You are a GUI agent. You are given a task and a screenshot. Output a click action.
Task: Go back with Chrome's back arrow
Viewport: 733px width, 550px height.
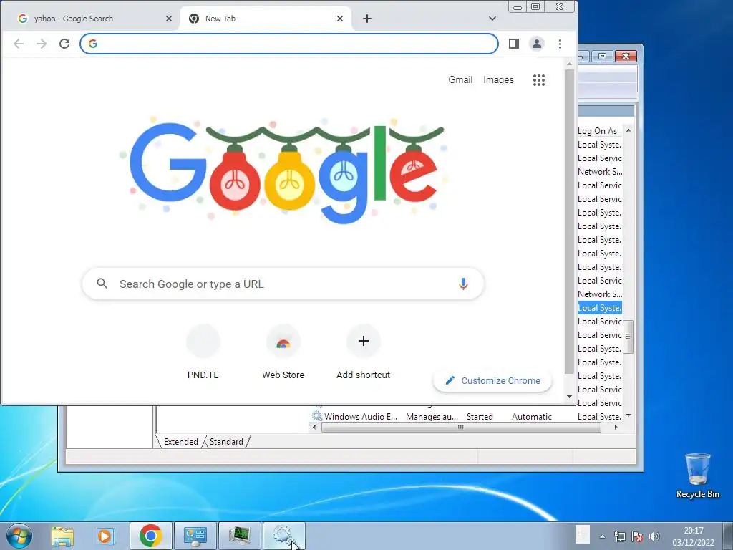[19, 44]
